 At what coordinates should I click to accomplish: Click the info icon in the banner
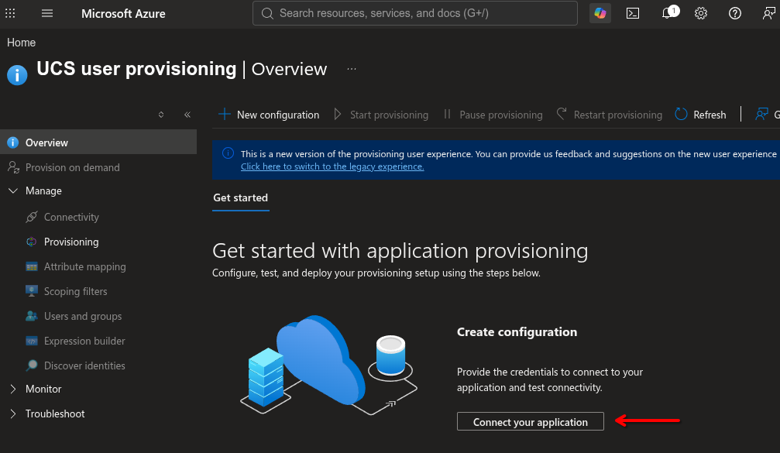(228, 153)
